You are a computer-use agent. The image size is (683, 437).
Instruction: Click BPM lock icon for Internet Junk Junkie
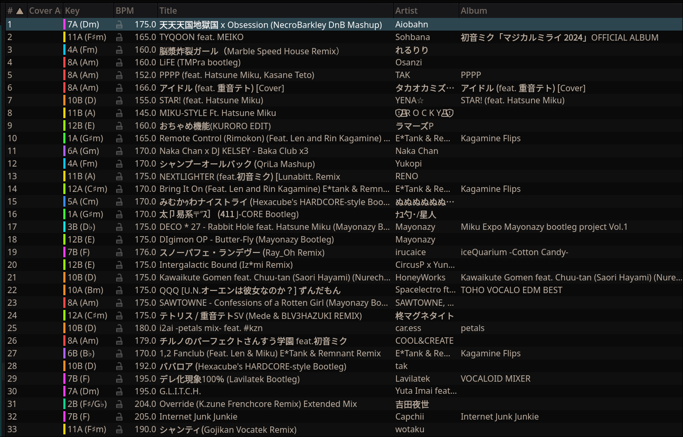tap(119, 417)
